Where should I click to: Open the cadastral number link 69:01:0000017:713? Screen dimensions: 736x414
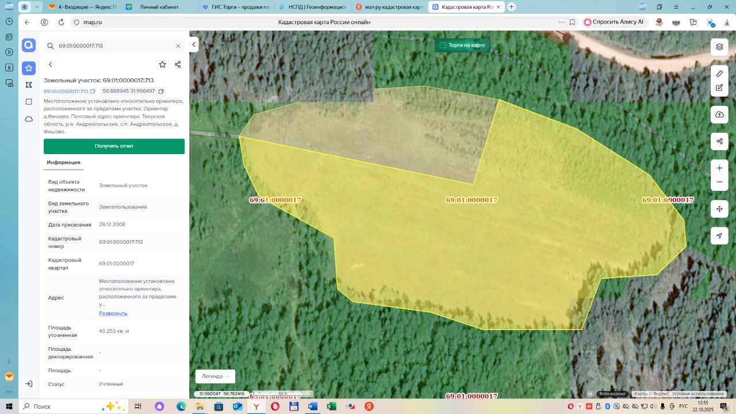pos(66,91)
